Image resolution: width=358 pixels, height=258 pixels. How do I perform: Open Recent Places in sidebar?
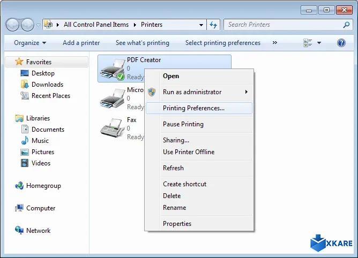(x=51, y=96)
